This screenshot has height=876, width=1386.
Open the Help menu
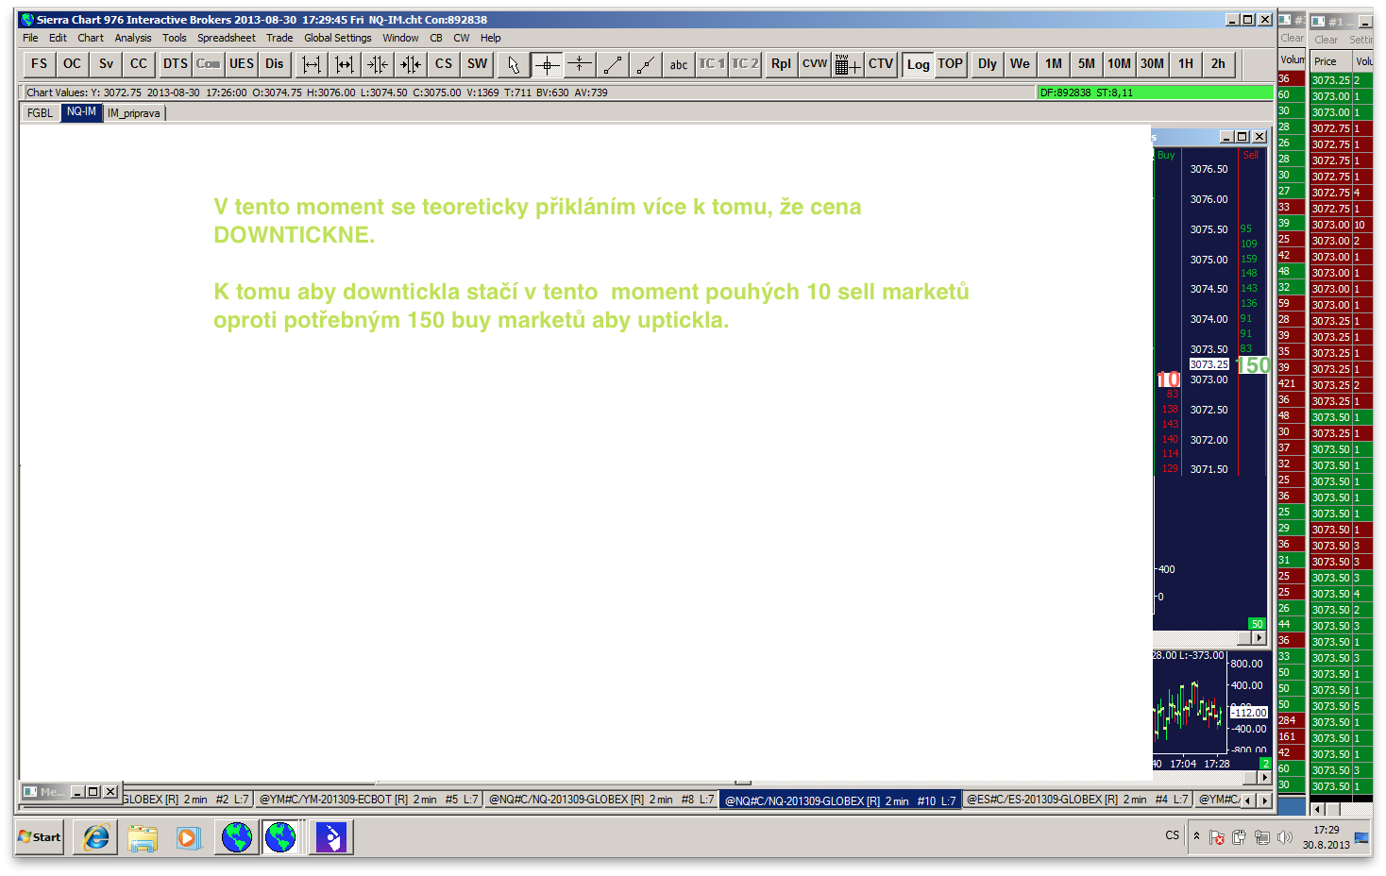pyautogui.click(x=491, y=38)
